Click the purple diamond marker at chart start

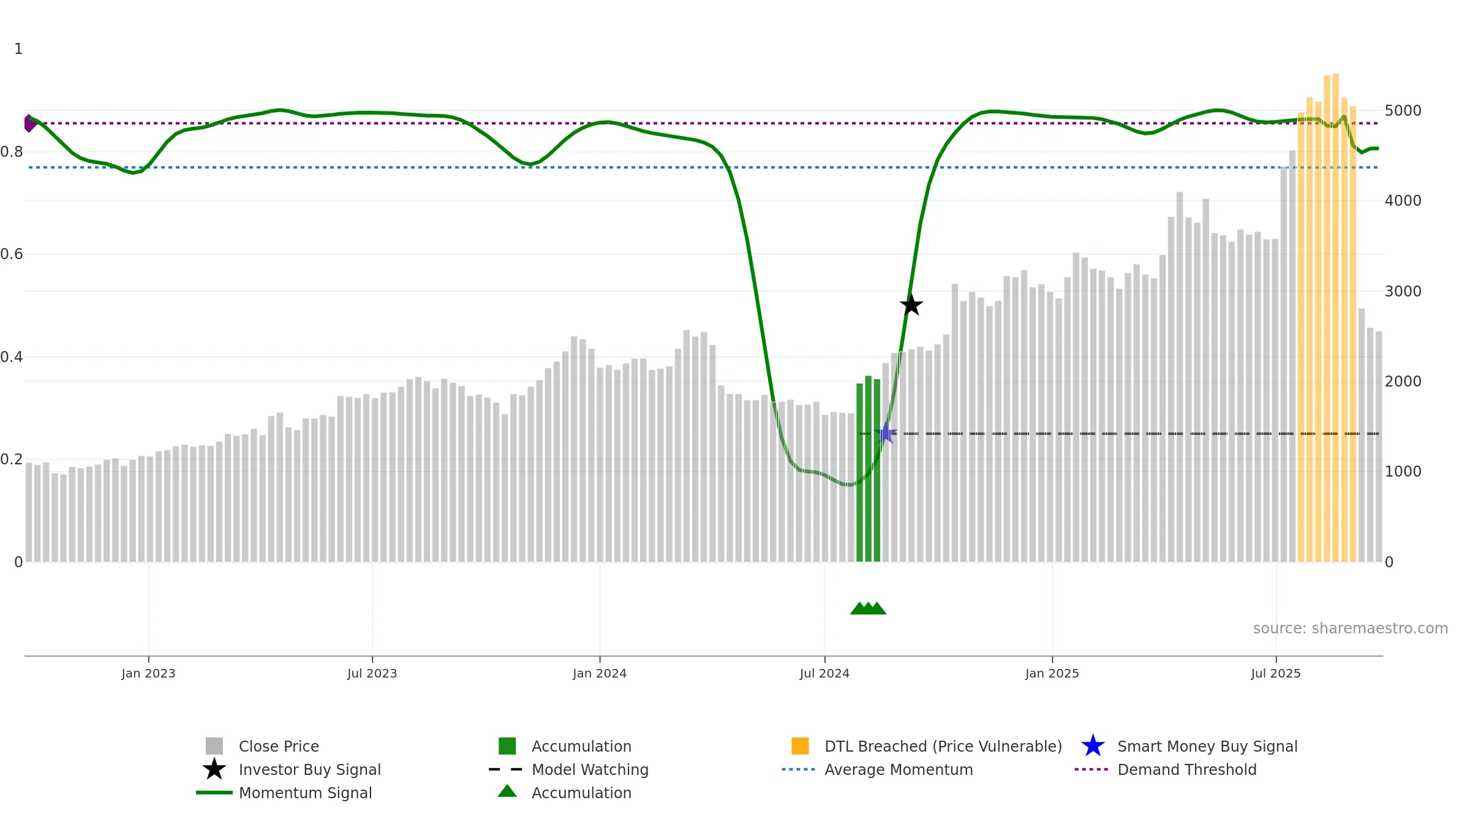coord(29,123)
